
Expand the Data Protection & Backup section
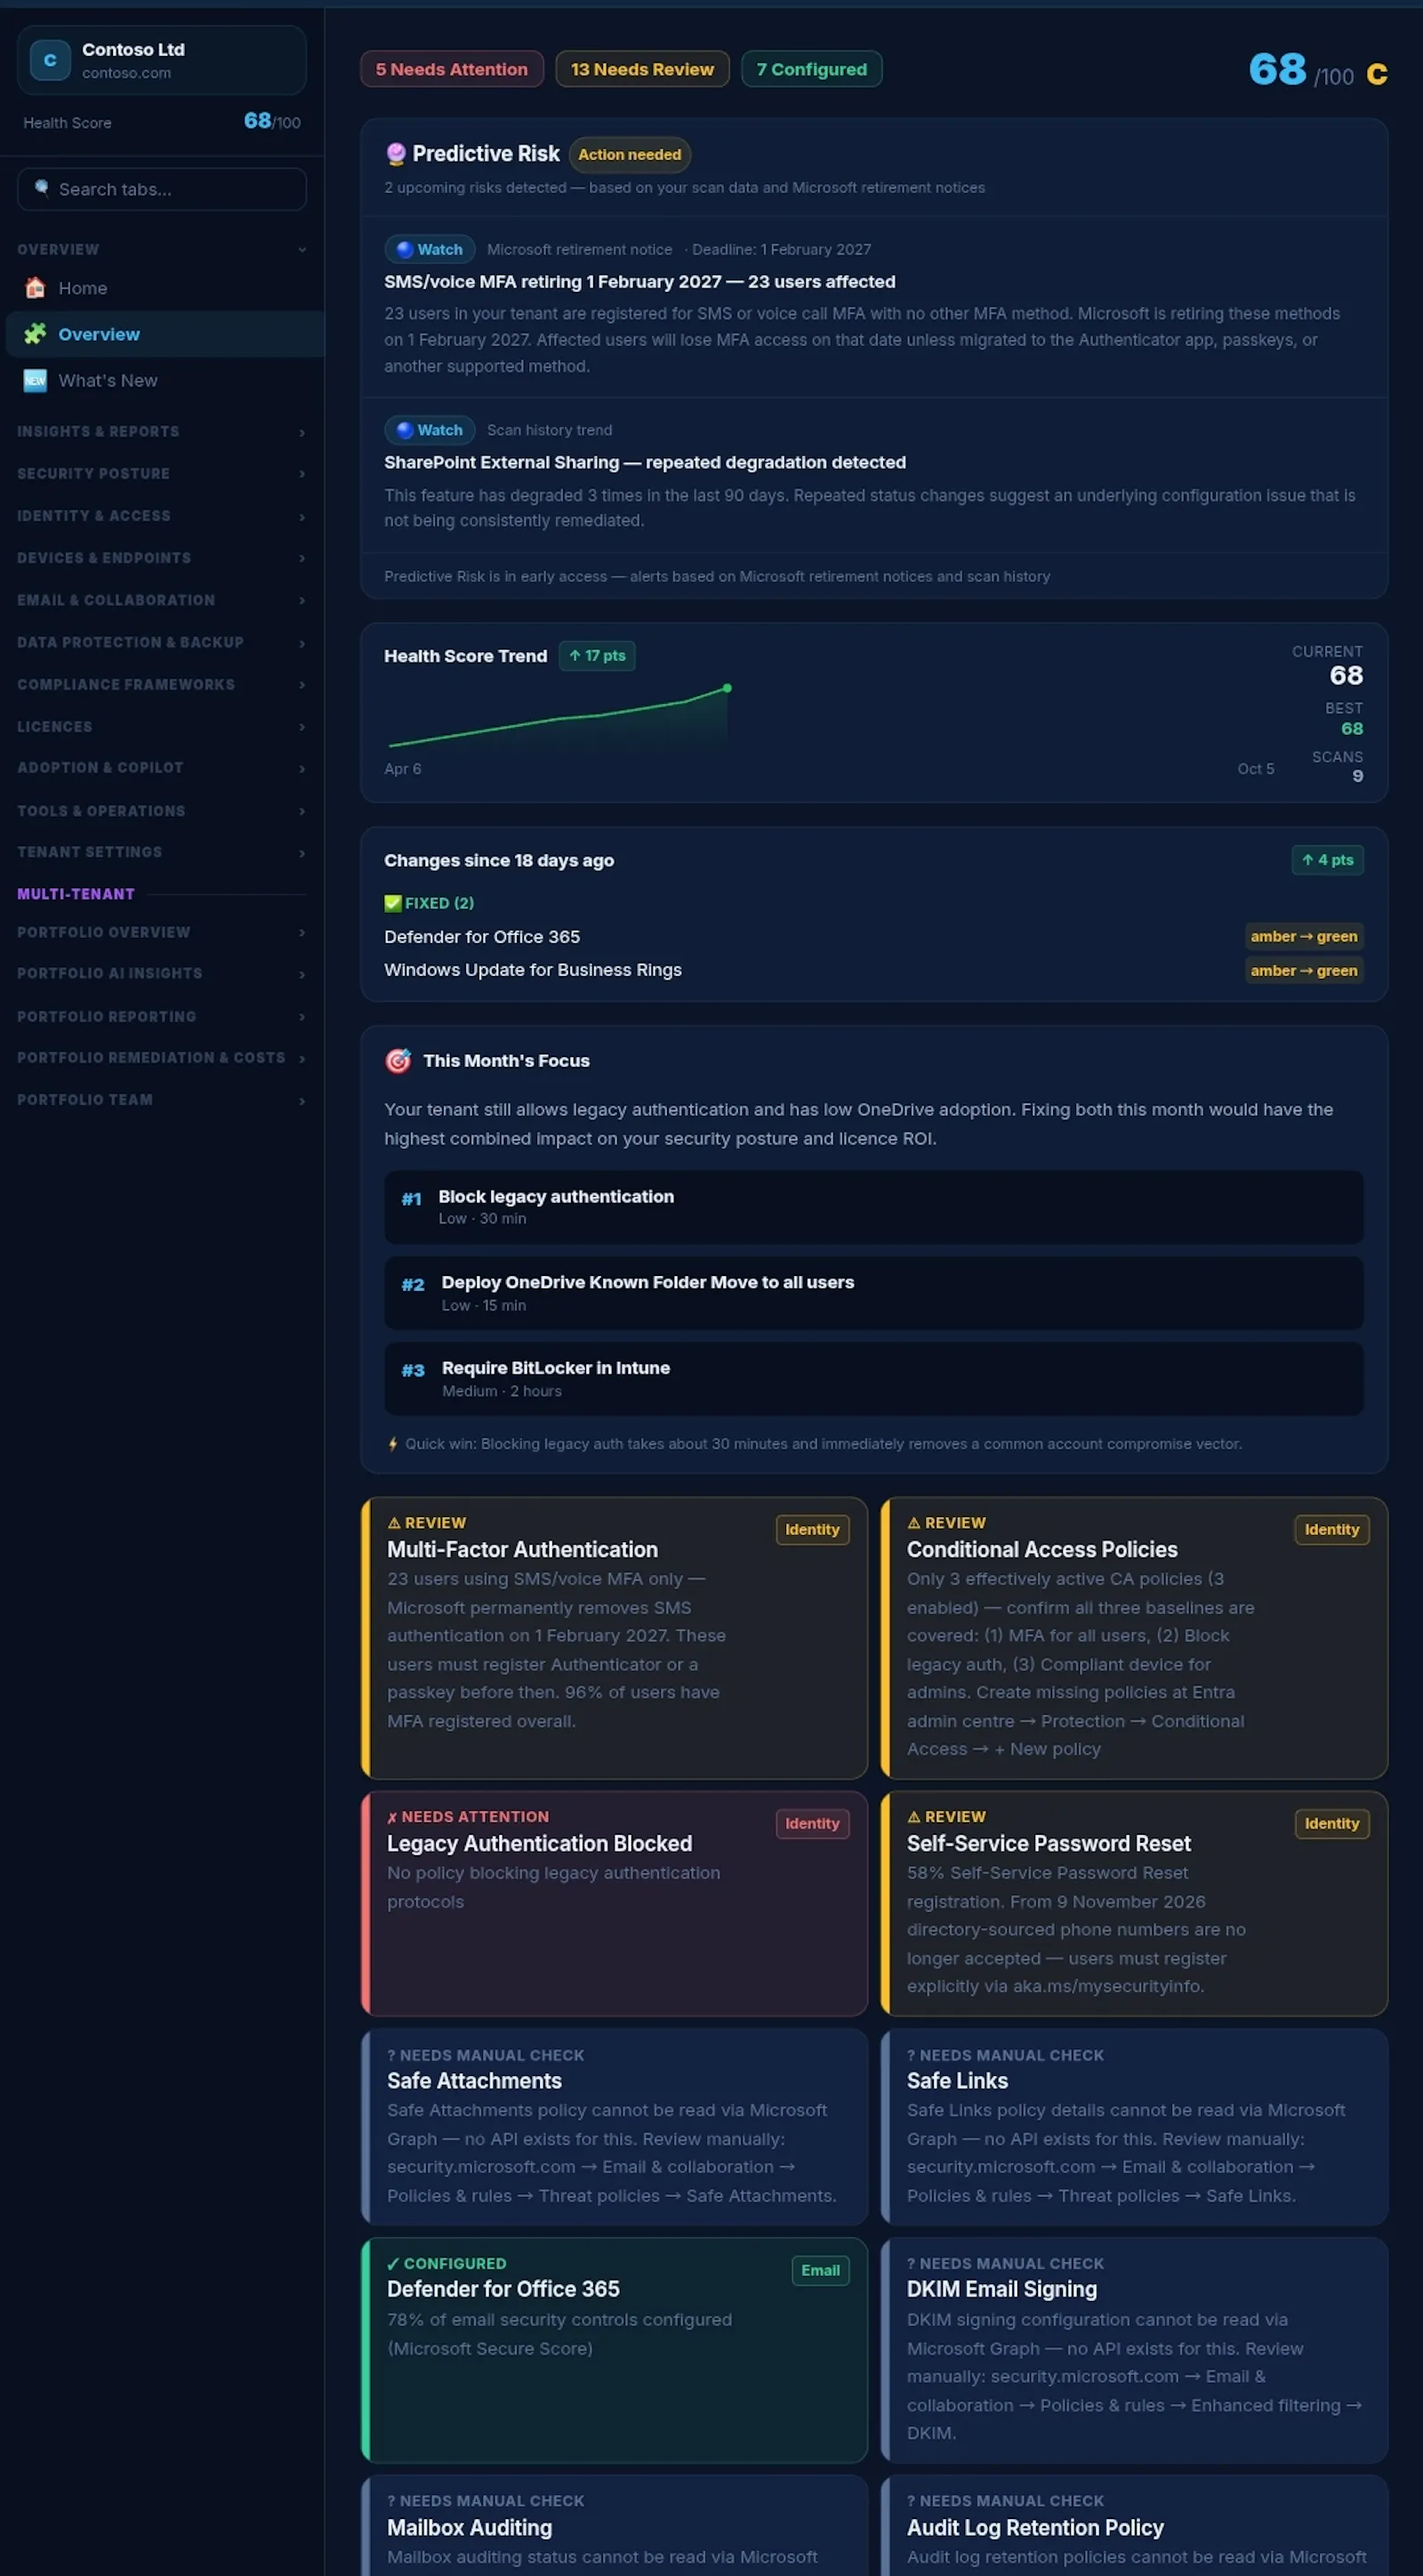[x=162, y=642]
